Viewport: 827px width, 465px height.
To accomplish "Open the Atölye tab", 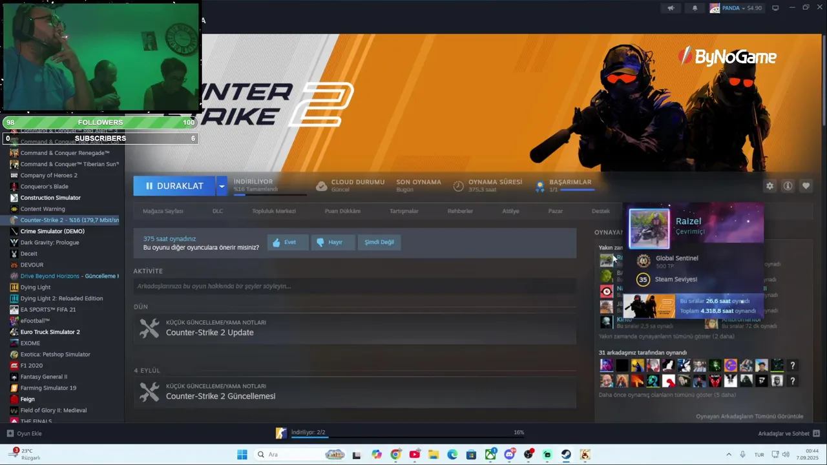I will click(510, 211).
